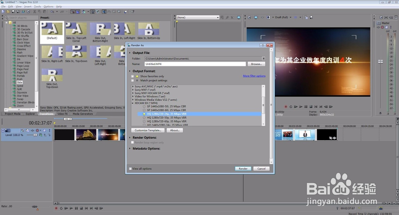Click Play From Start in preview transport
This screenshot has width=399, height=215.
pos(296,107)
